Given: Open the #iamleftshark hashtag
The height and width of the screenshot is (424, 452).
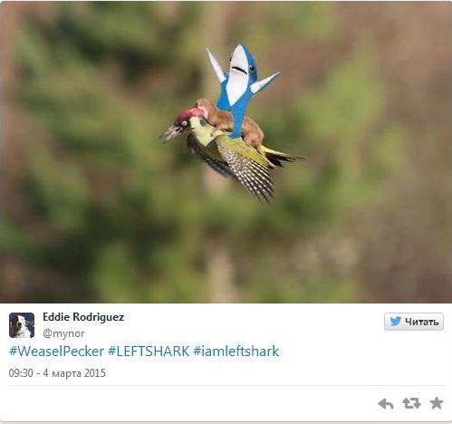Looking at the screenshot, I should coord(236,352).
